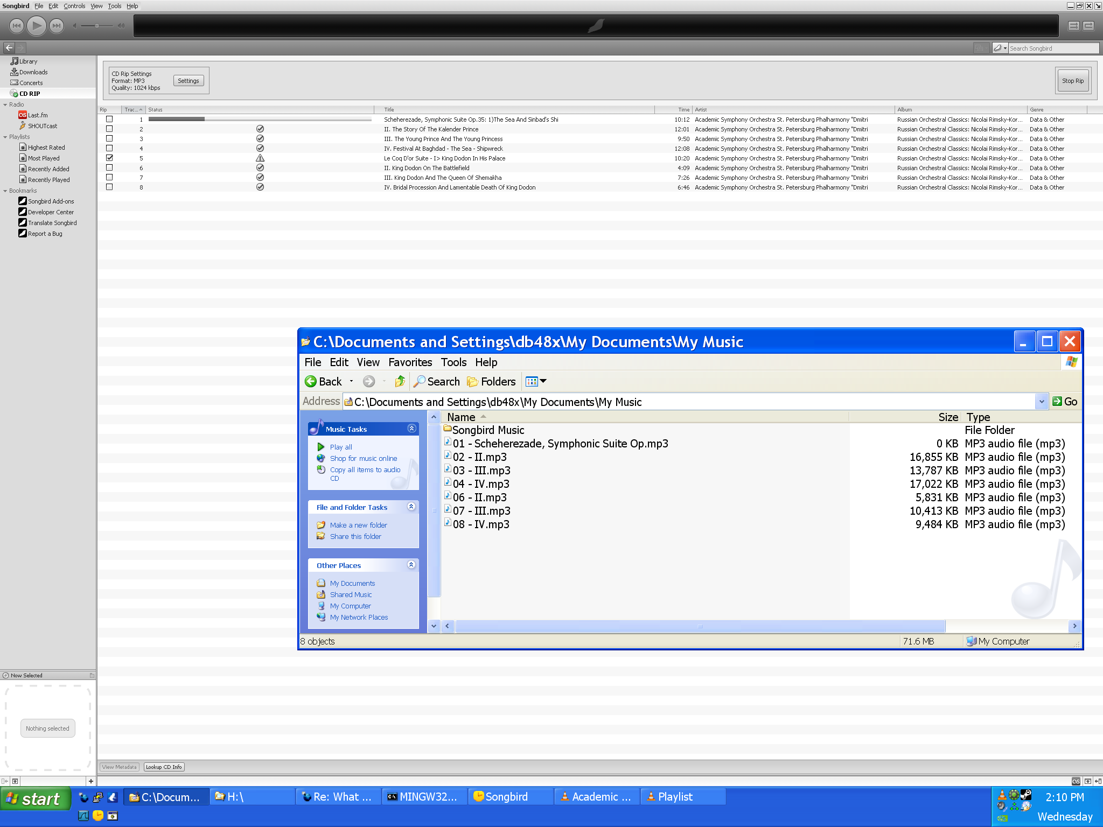Click the Stop Rip button
Screen dimensions: 1103x827
tap(1073, 81)
